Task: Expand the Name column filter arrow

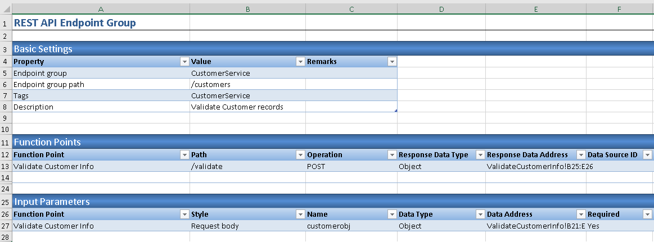Action: (392, 214)
